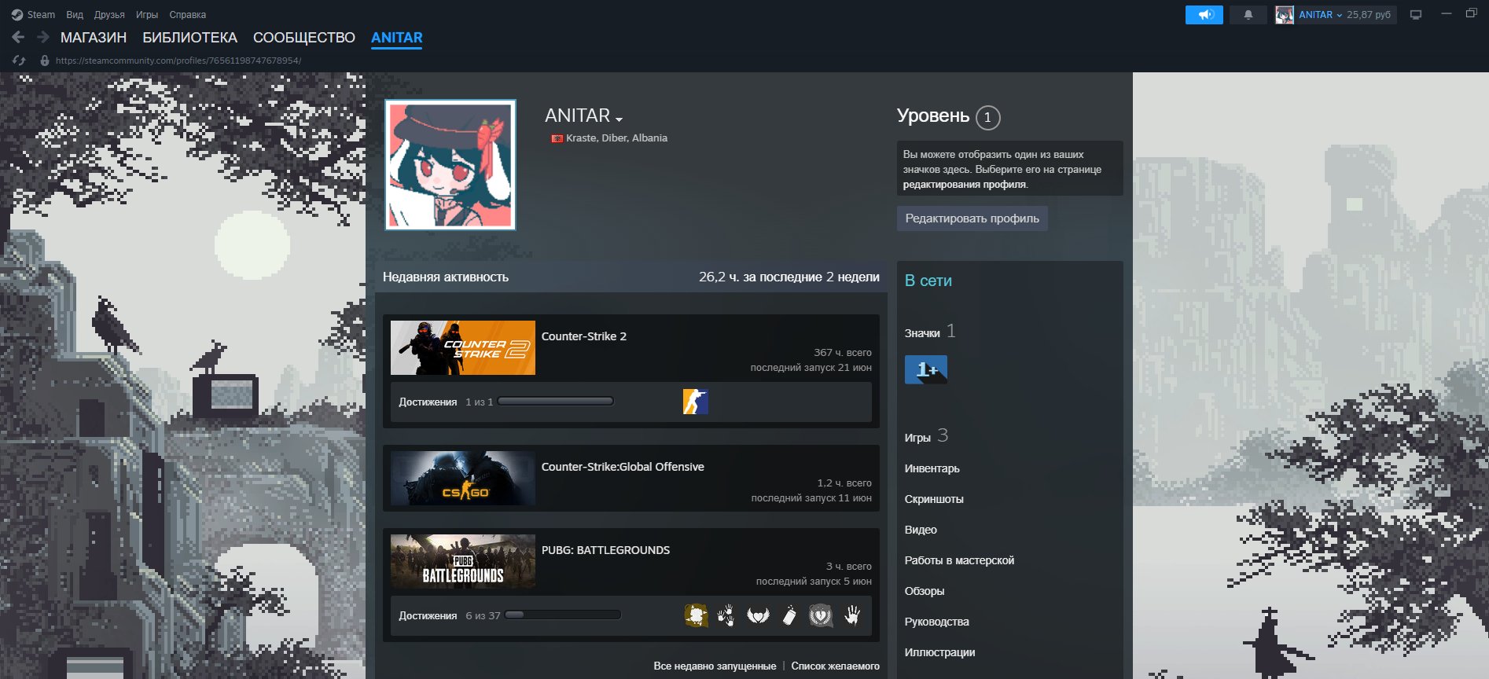The image size is (1489, 679).
Task: Open Counter-Strike:Global Offensive title link
Action: point(623,467)
